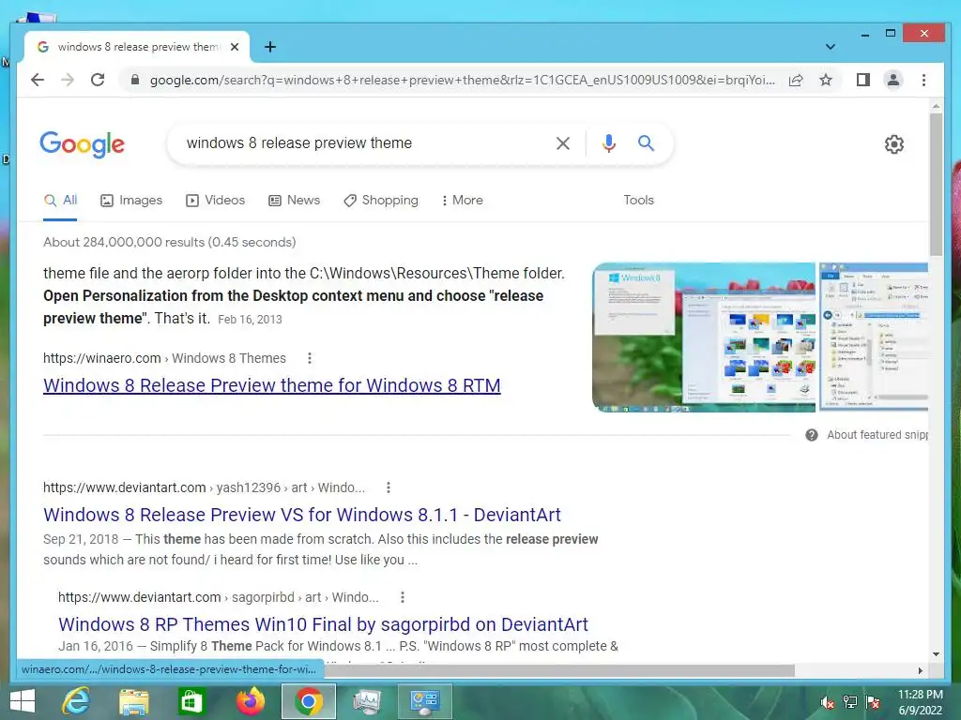Click scroll right arrow on horizontal scrollbar
Screen dimensions: 961x720
coord(921,670)
